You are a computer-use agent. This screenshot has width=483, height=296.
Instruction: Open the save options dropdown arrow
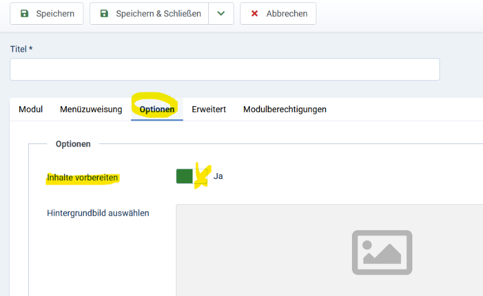click(x=221, y=13)
